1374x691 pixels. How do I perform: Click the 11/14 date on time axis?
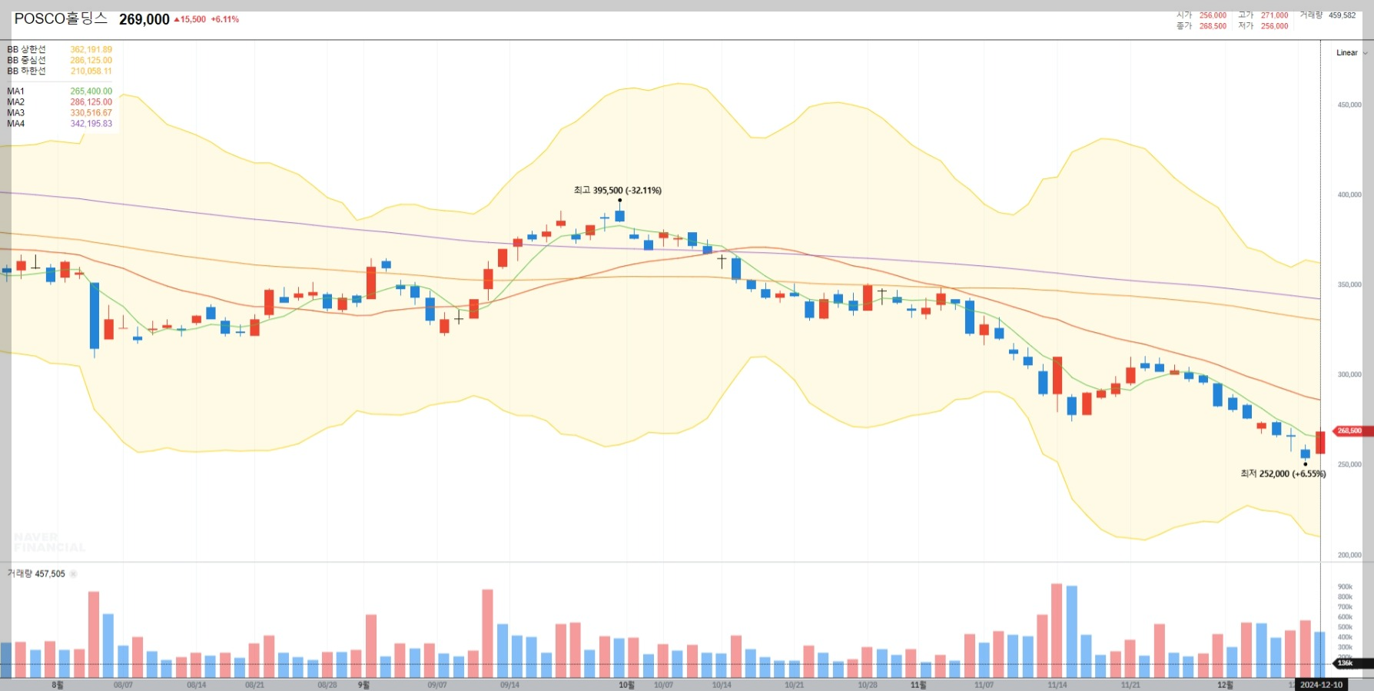(1057, 685)
